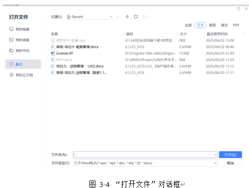The width and height of the screenshot is (249, 188).
Task: Switch to 表格 spreadsheet filter
Action: pos(212,25)
